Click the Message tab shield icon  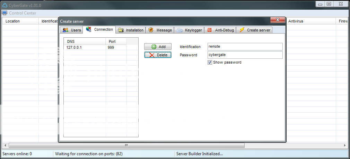click(x=151, y=30)
